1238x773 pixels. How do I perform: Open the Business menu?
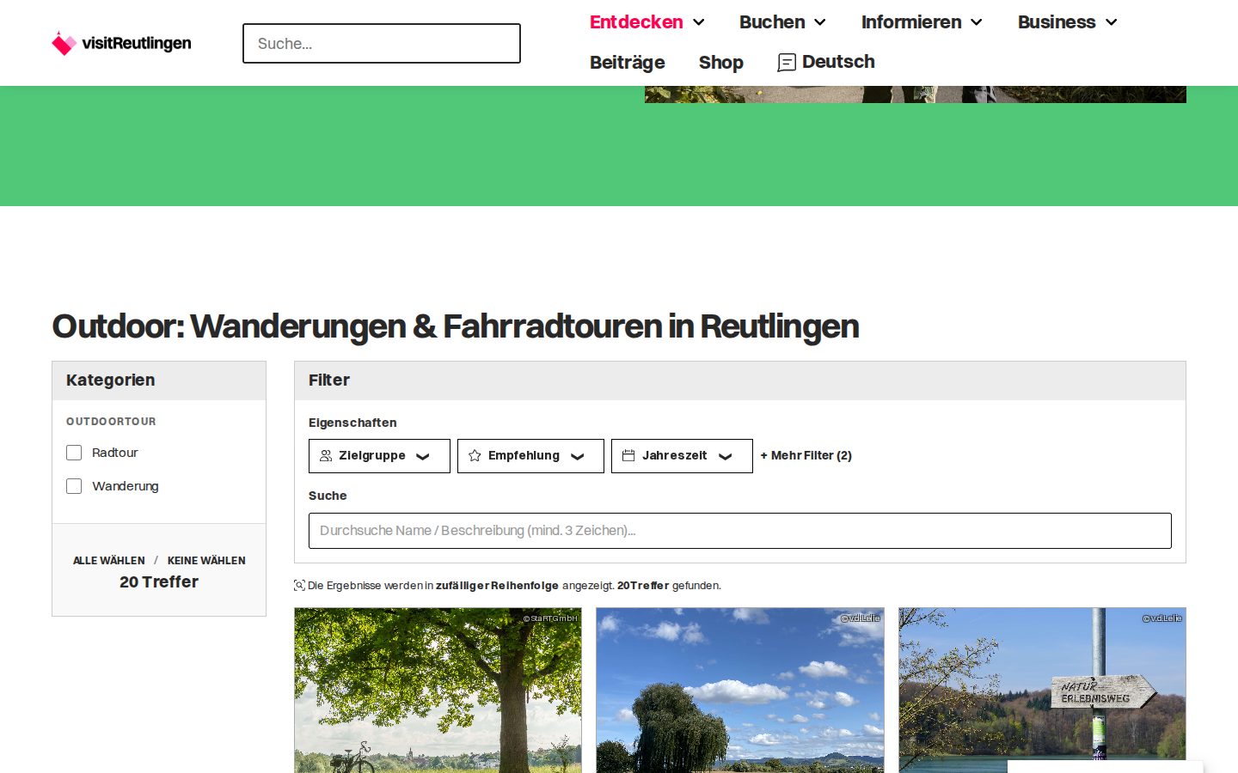click(x=1057, y=22)
